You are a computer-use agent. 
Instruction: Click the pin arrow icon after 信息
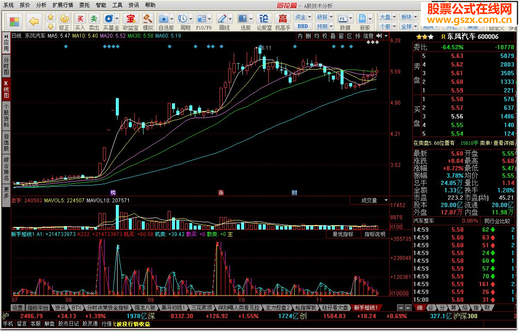[x=379, y=36]
